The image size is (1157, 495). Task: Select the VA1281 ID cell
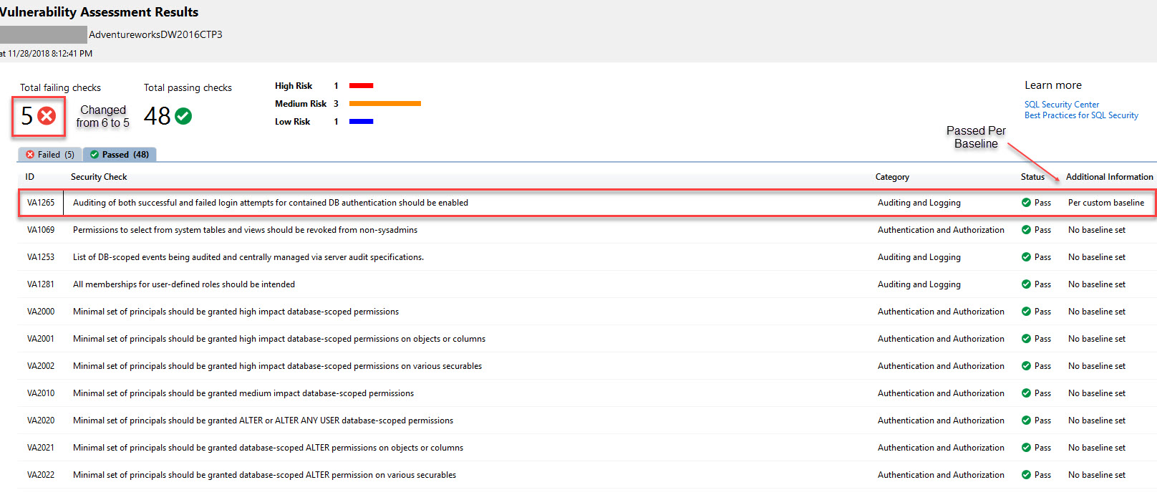[41, 284]
